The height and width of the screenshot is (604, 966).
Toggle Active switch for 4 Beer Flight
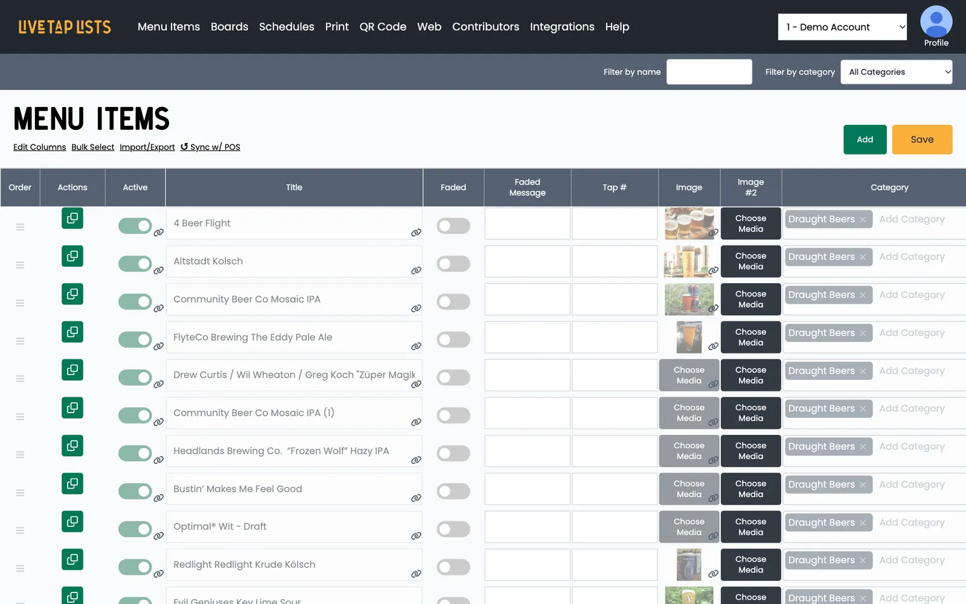pos(135,226)
